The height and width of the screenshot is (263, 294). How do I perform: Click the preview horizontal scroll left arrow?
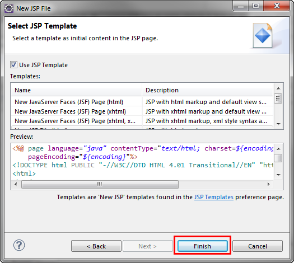(x=16, y=184)
